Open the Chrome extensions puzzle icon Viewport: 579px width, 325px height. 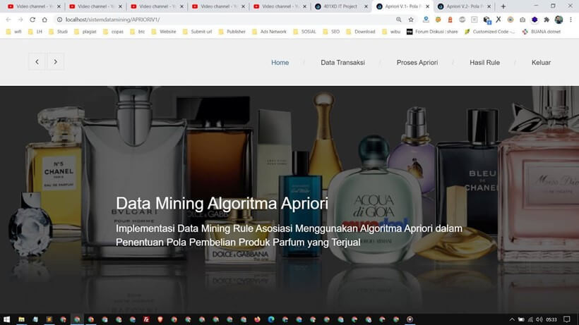546,20
